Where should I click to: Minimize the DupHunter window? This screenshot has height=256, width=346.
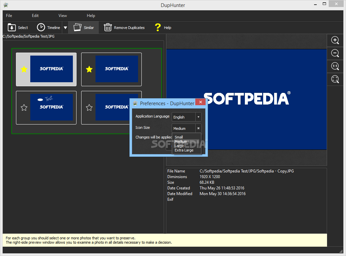coord(315,4)
